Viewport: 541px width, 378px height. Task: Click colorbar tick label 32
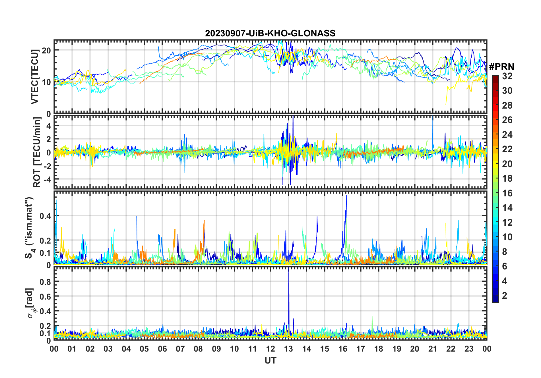(x=507, y=76)
